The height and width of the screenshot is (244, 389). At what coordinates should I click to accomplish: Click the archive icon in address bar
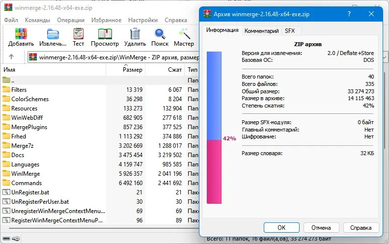pos(33,57)
